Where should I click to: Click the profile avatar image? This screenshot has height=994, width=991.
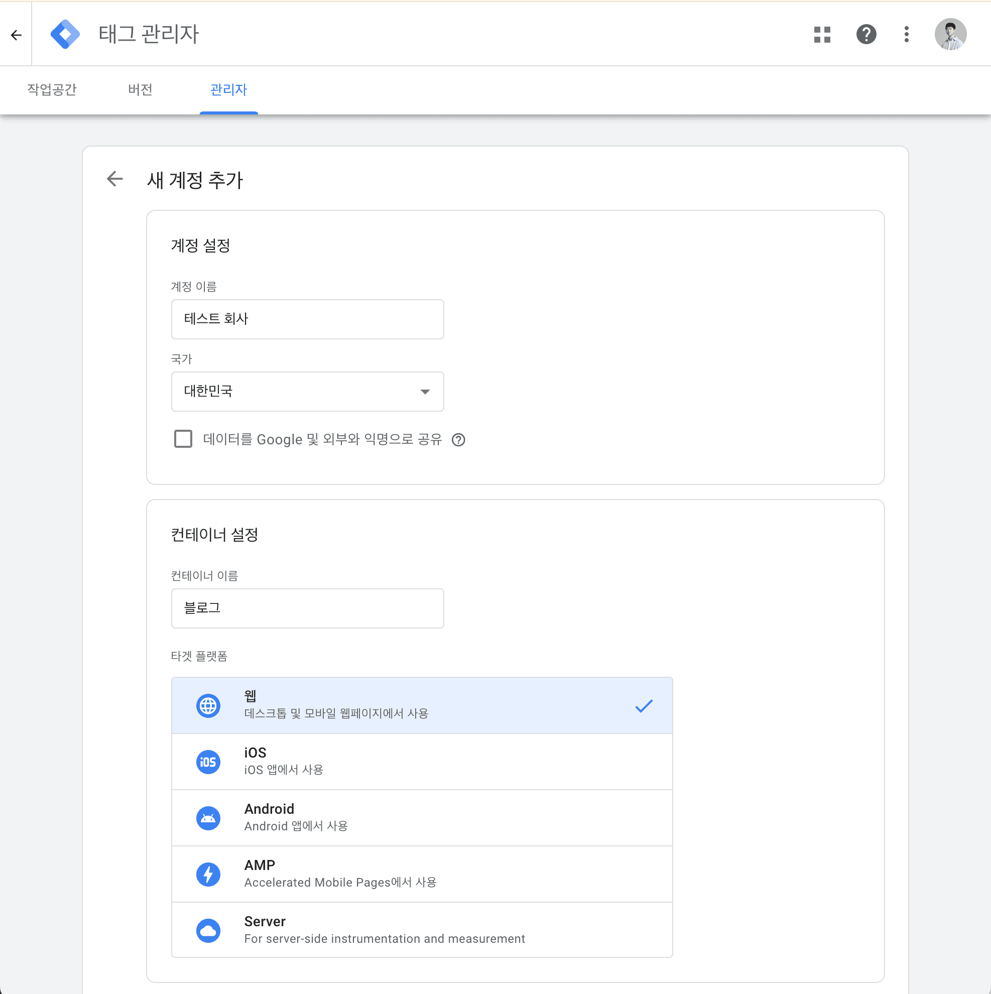(950, 34)
